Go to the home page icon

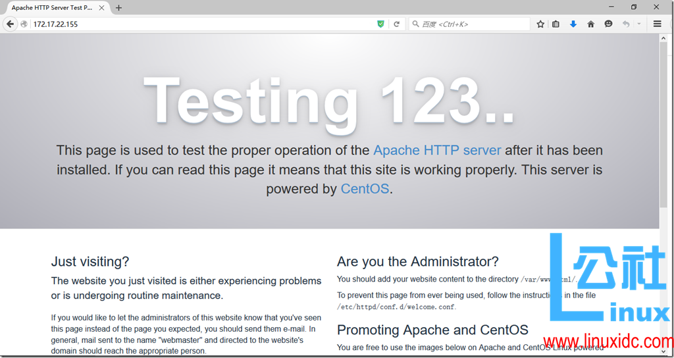pyautogui.click(x=590, y=24)
